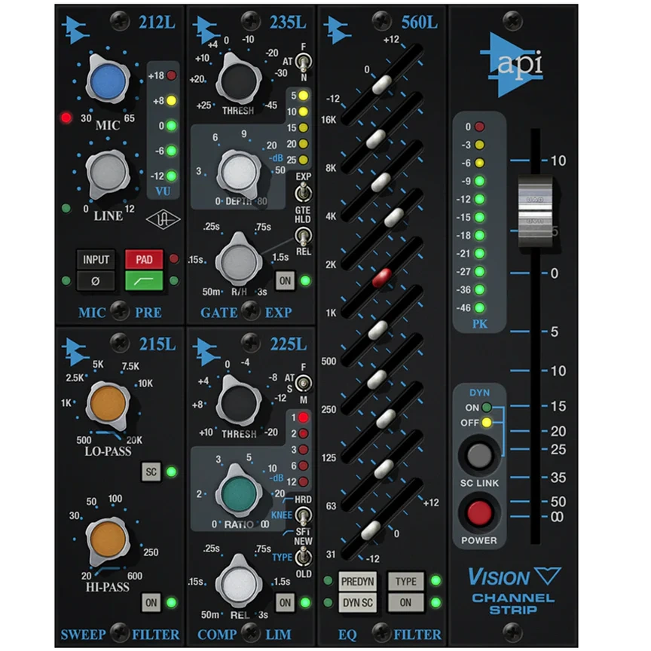Click the red LED beside MIC knob

(x=66, y=118)
